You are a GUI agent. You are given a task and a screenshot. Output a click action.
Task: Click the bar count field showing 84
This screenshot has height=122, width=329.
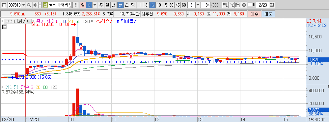[x=206, y=5]
